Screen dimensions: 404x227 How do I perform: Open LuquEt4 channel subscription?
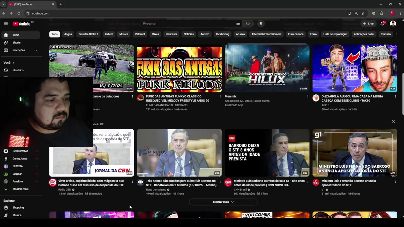pyautogui.click(x=21, y=174)
